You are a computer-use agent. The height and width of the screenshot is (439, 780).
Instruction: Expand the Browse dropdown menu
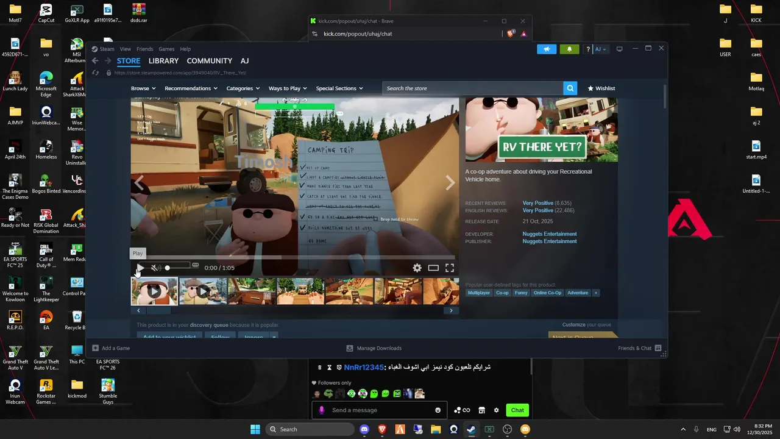pos(143,88)
